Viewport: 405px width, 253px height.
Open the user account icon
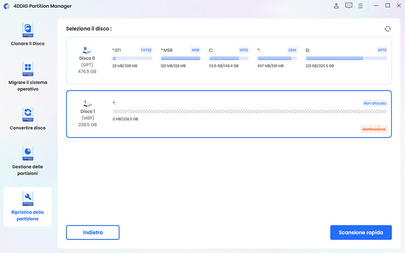pyautogui.click(x=336, y=6)
